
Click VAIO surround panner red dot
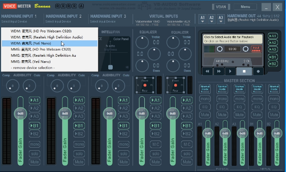pyautogui.click(x=145, y=85)
